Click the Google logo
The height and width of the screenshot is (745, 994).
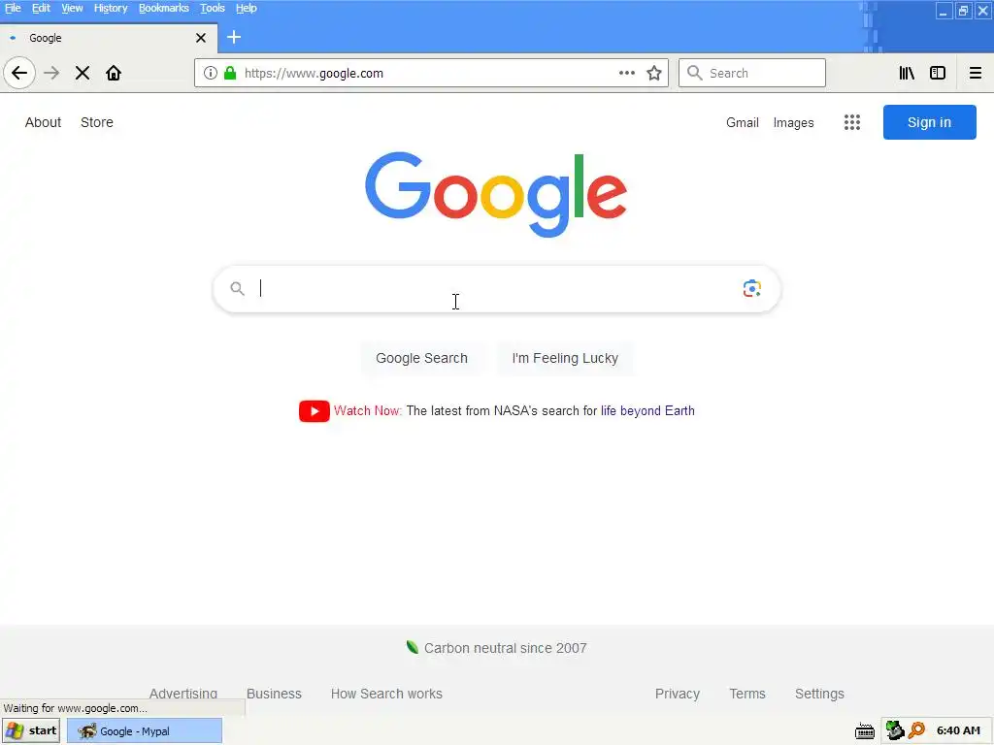pyautogui.click(x=496, y=194)
